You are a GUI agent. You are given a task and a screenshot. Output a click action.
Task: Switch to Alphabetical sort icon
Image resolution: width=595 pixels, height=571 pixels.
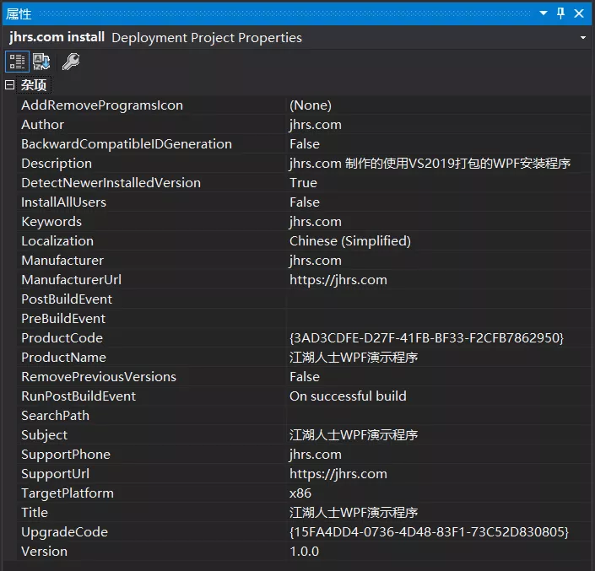(x=41, y=62)
